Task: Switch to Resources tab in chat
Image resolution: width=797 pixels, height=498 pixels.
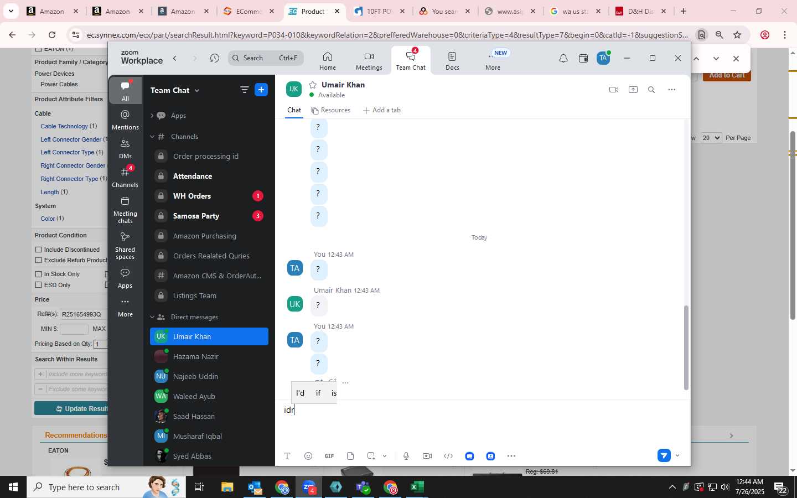Action: (331, 110)
